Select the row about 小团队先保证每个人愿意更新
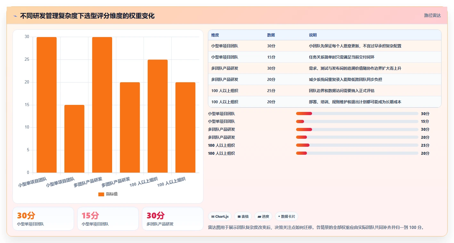The width and height of the screenshot is (454, 243). pos(325,46)
